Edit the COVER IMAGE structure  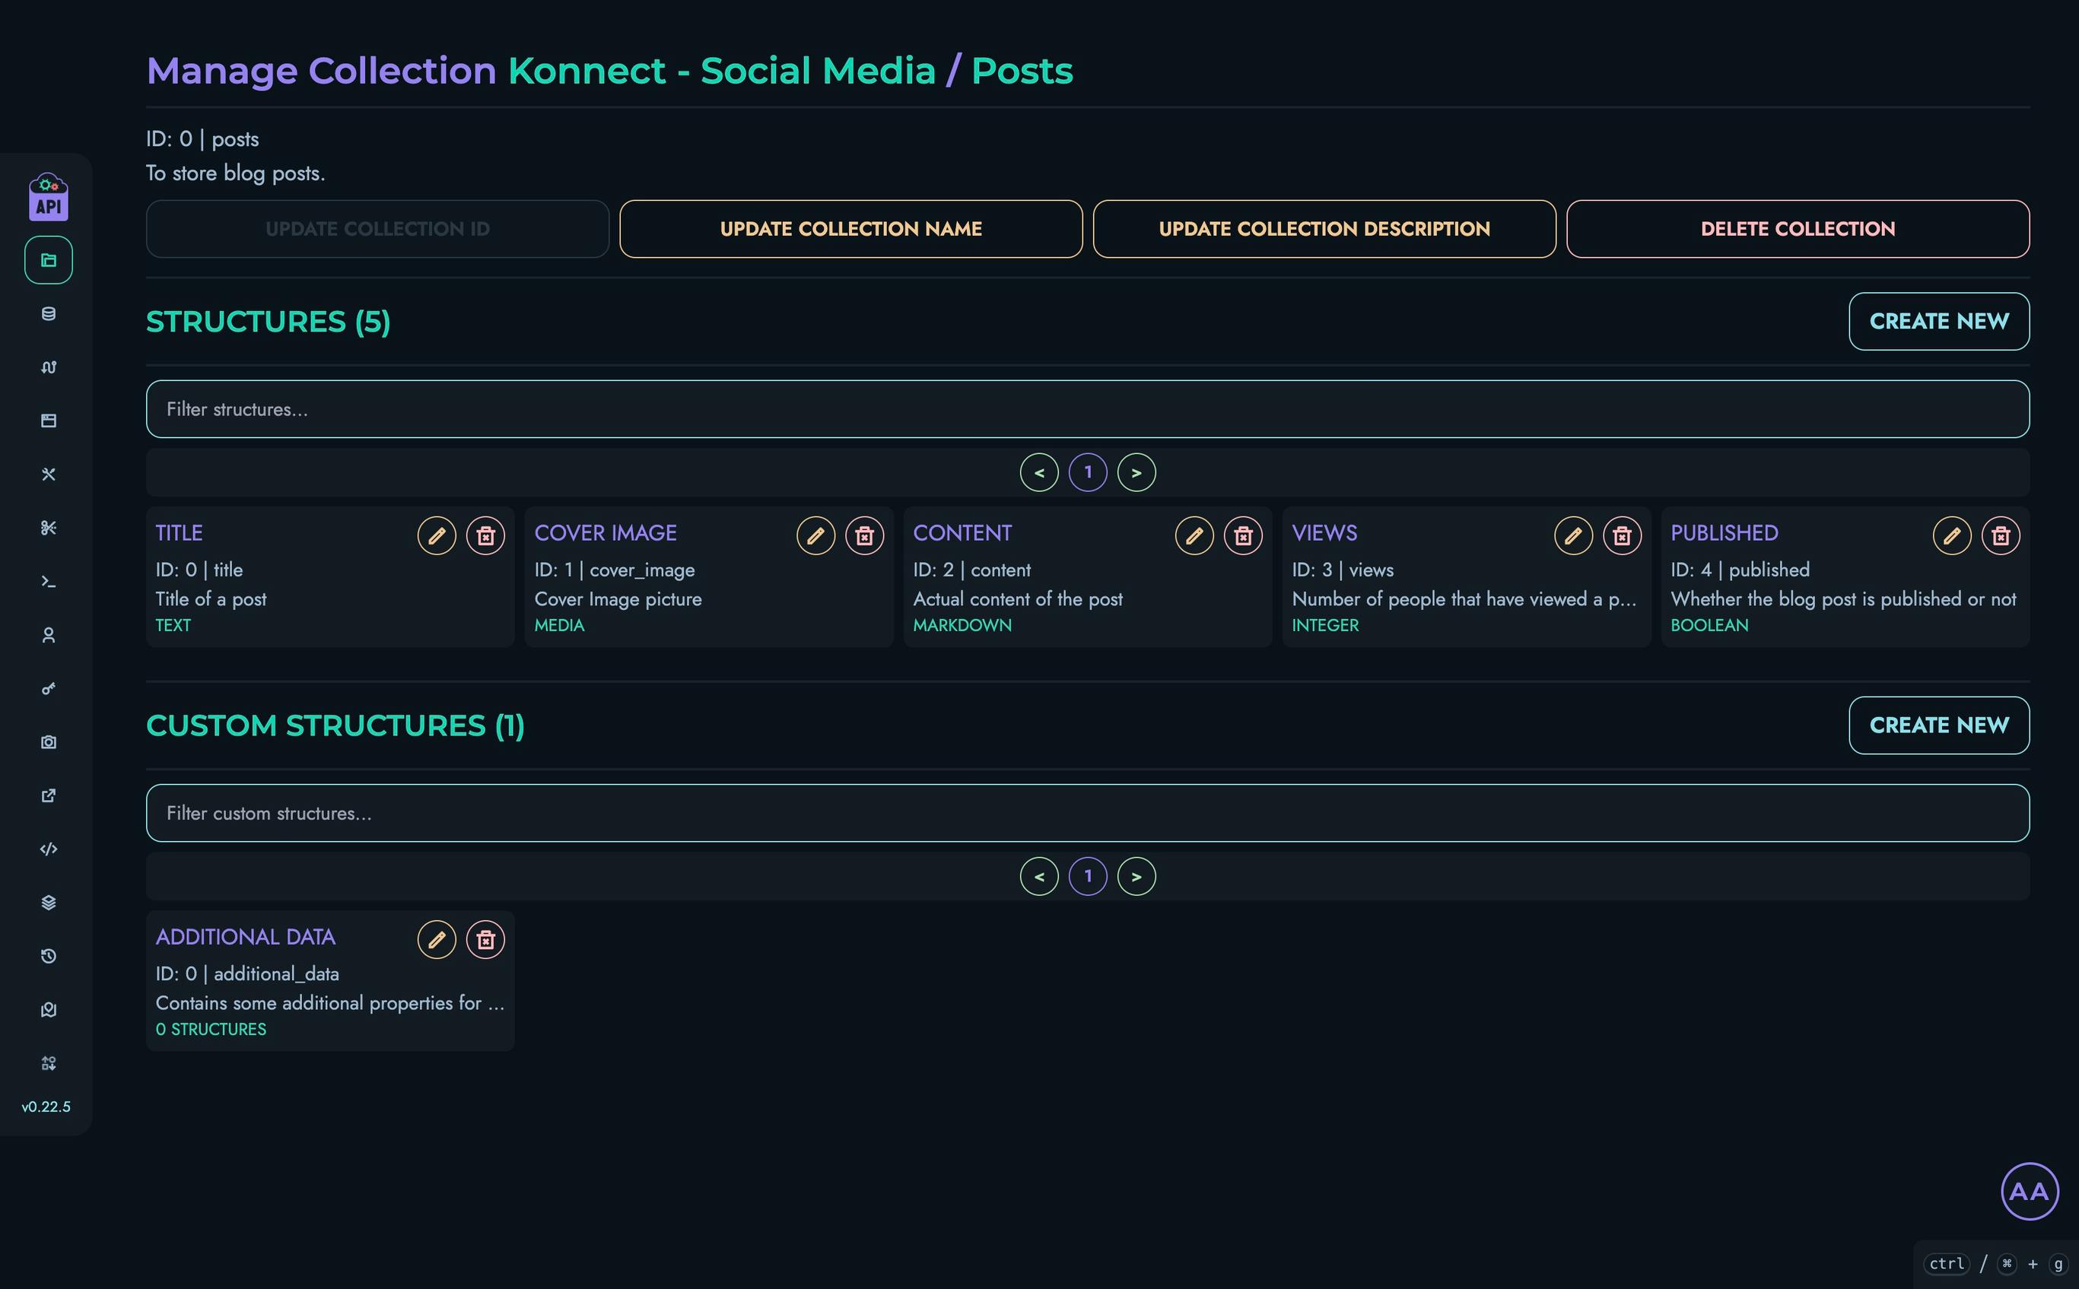[815, 535]
